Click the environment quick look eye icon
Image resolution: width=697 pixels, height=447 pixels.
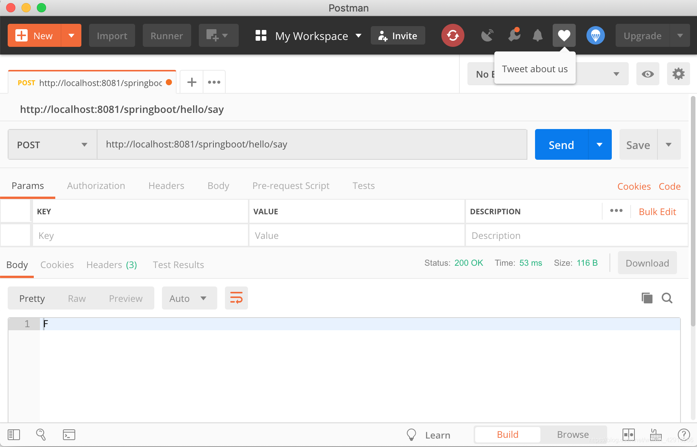click(647, 74)
